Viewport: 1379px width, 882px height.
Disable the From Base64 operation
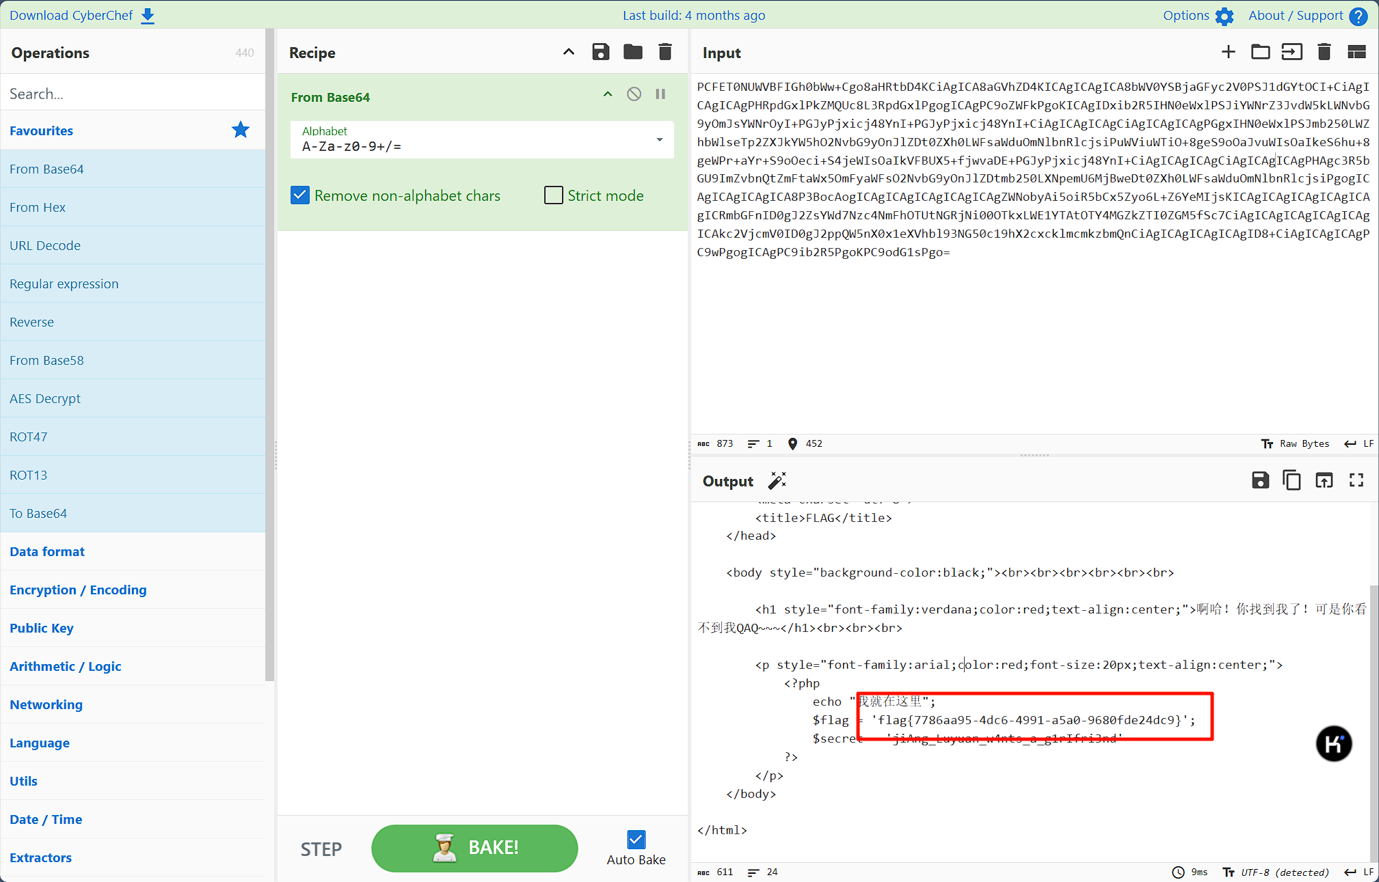[x=634, y=94]
